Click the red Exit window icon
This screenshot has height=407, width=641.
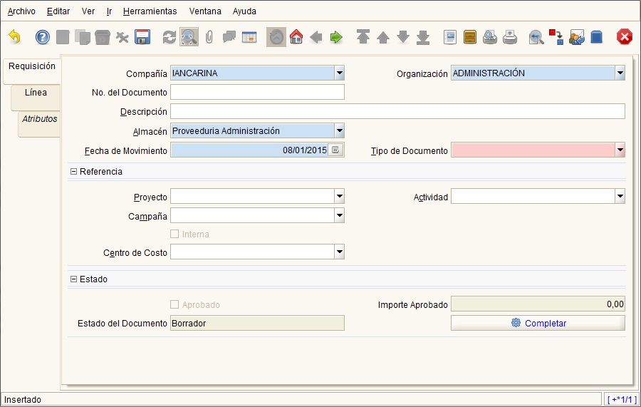click(x=624, y=37)
